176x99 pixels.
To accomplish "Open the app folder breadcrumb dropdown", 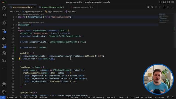I will 17,12.
